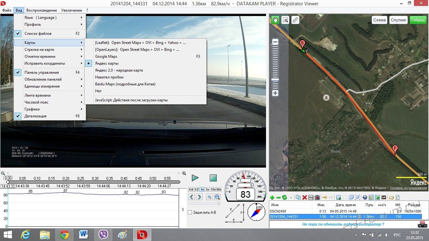Select the hand pan tool on the map

[x=275, y=20]
